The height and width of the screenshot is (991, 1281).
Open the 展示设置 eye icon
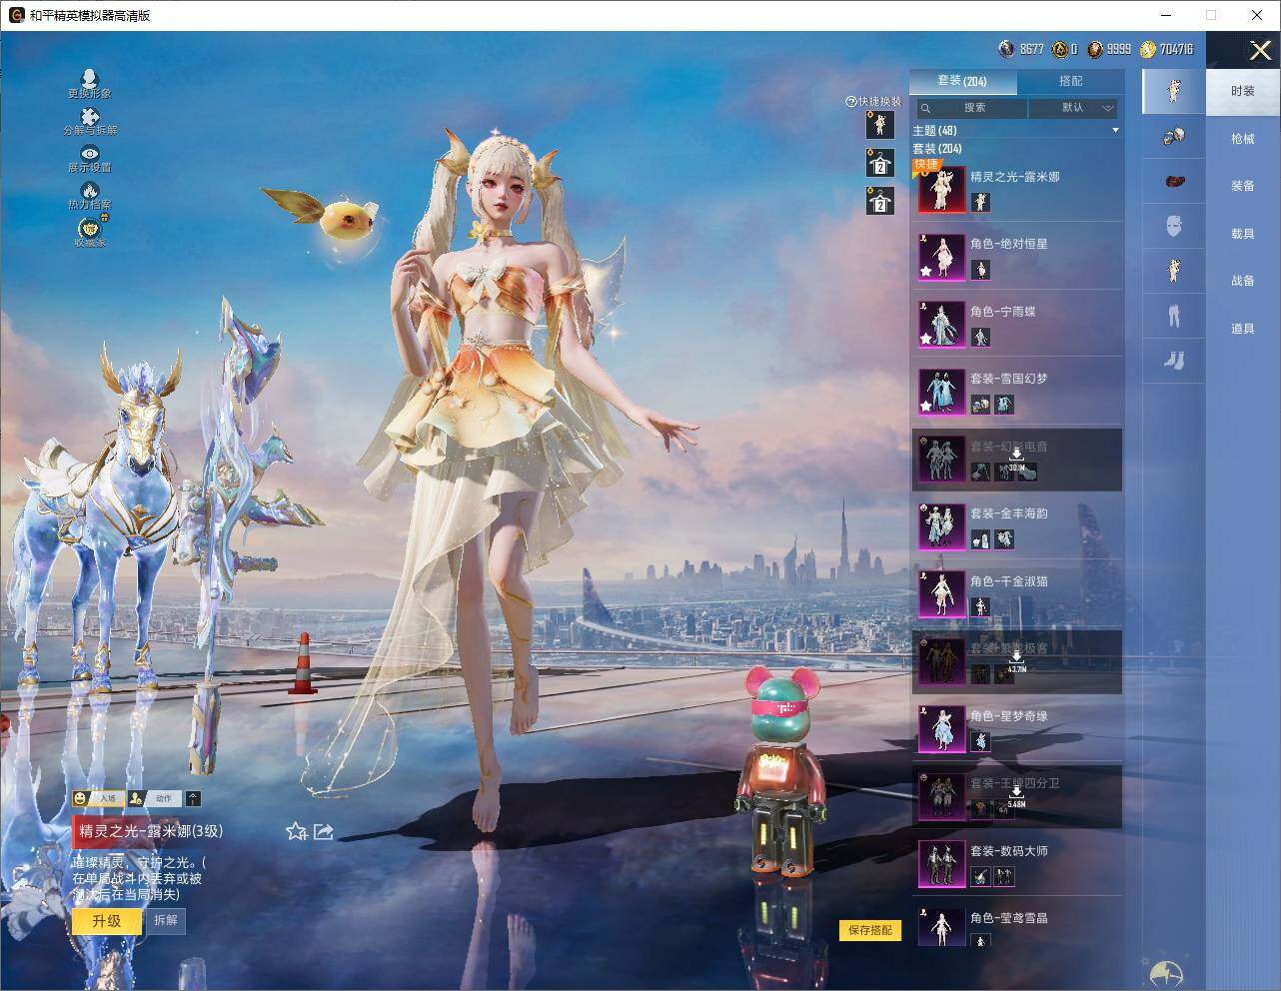90,154
